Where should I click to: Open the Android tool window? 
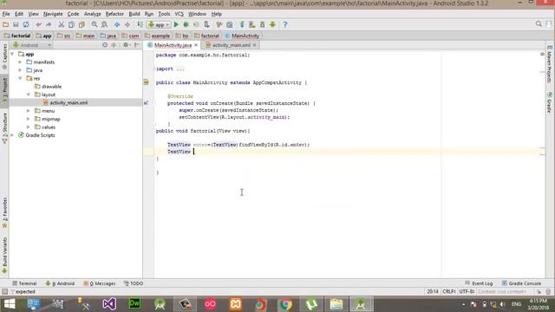point(60,283)
